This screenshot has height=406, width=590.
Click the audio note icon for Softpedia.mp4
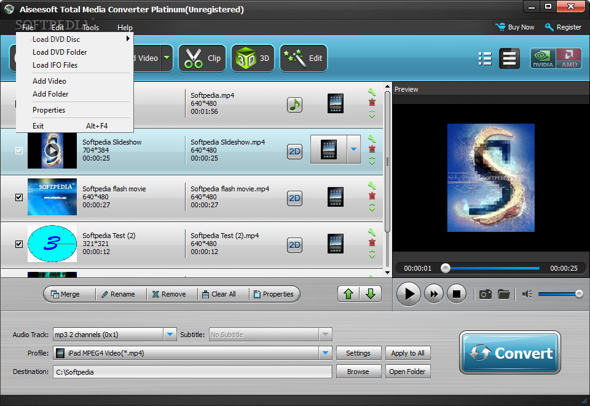coord(294,105)
